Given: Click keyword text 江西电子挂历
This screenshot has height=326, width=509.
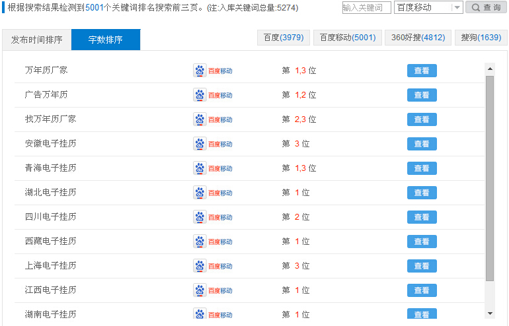Looking at the screenshot, I should click(x=50, y=290).
